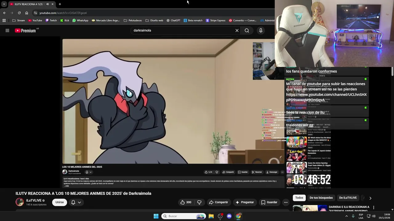Mute the tab via speaker icon

(x=47, y=4)
